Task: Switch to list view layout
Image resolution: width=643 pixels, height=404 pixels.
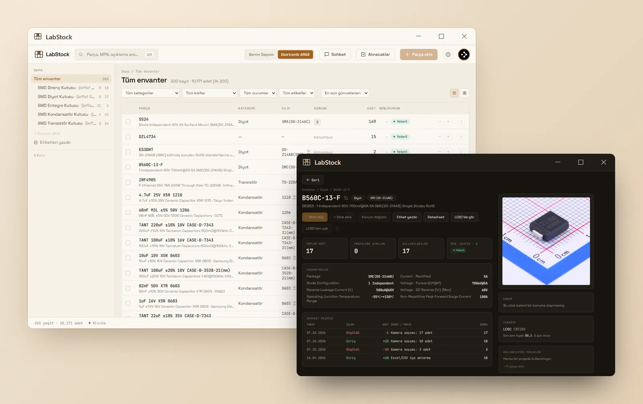Action: [454, 93]
